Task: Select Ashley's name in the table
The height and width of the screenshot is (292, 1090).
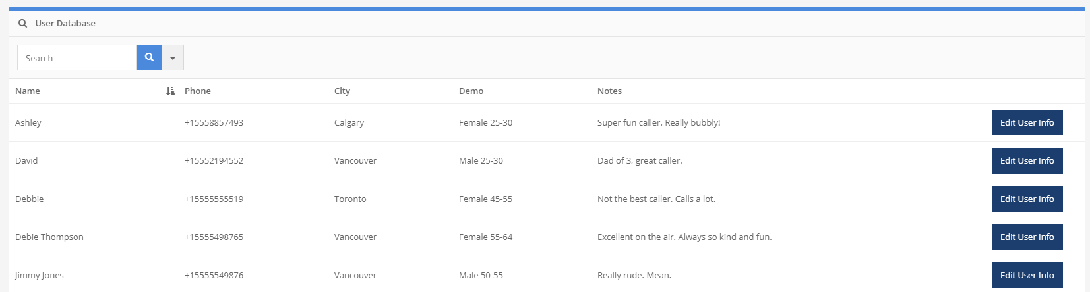Action: [28, 123]
